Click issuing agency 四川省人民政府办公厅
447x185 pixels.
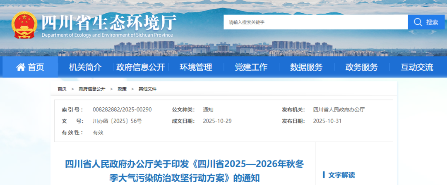(339, 110)
